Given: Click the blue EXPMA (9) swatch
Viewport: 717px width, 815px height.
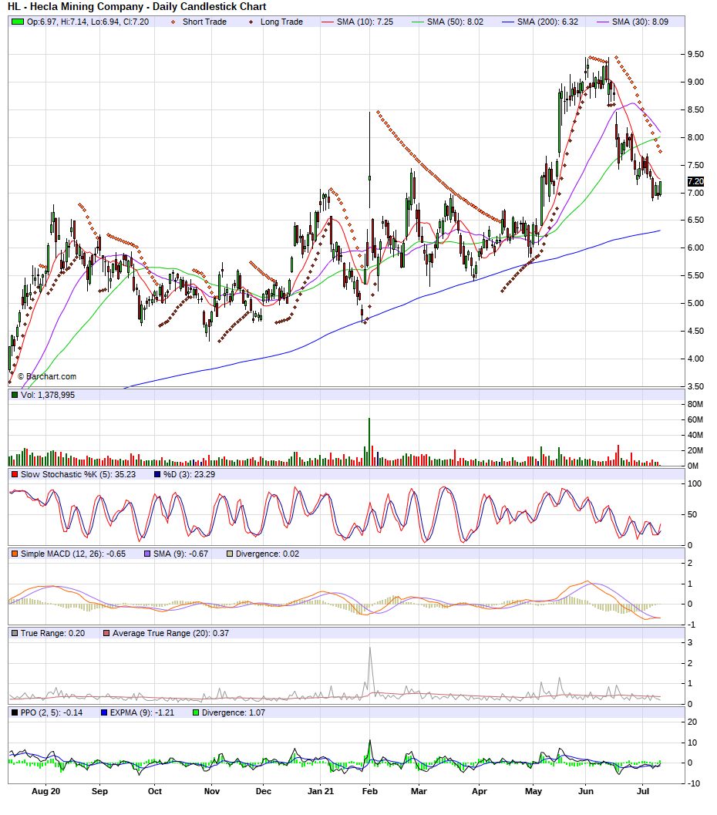Looking at the screenshot, I should point(104,713).
